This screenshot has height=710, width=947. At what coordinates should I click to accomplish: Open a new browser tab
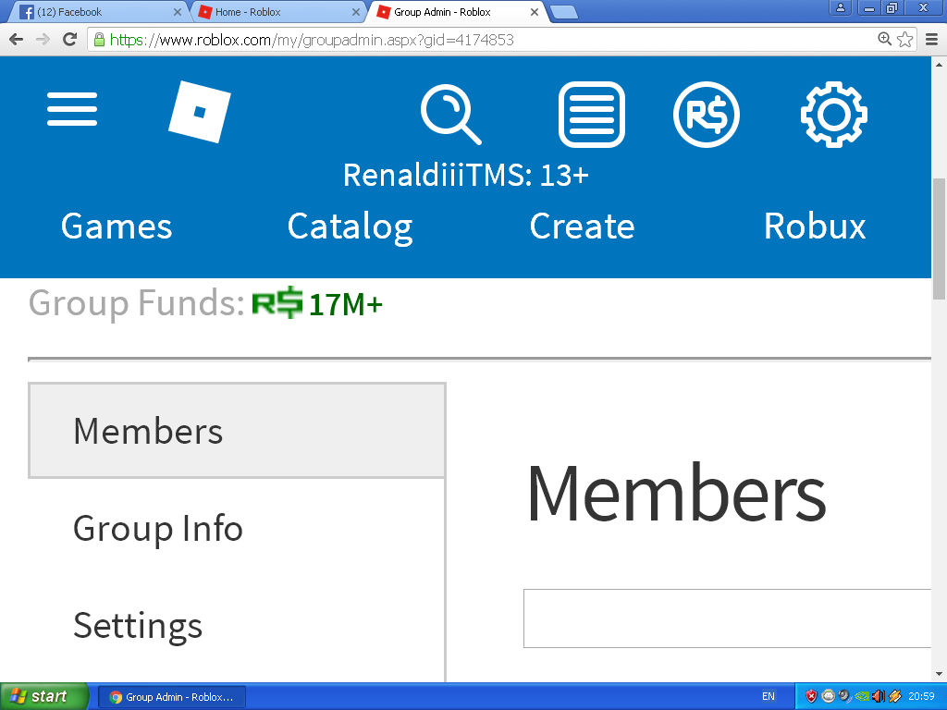click(x=565, y=12)
